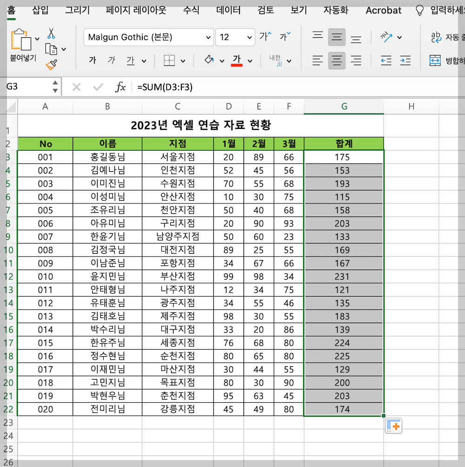Open the 삽입 tab
The height and width of the screenshot is (467, 465).
click(40, 10)
